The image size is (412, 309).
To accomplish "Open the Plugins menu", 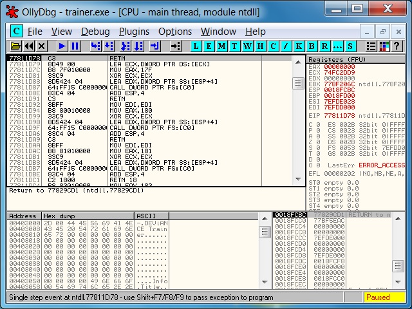I will 134,32.
